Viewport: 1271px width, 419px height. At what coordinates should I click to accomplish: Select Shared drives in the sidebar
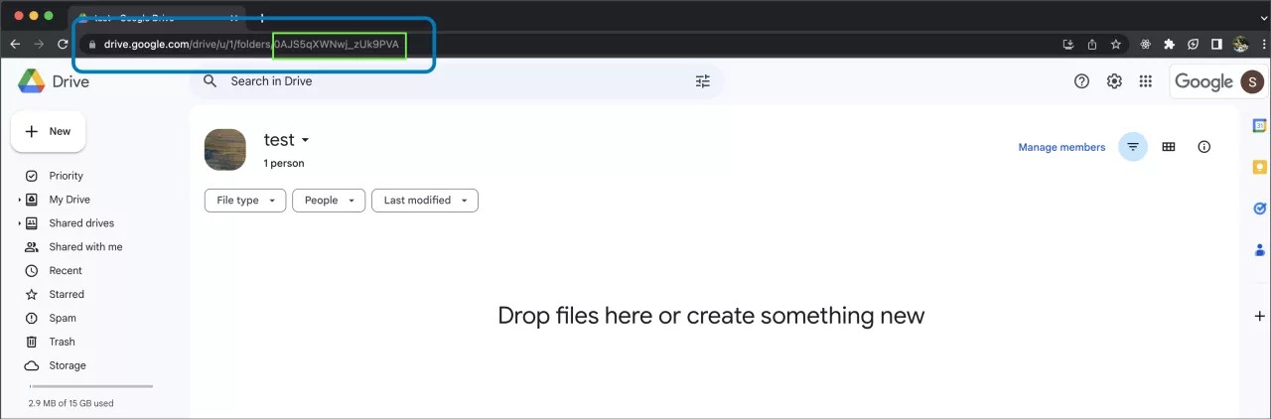[x=81, y=223]
